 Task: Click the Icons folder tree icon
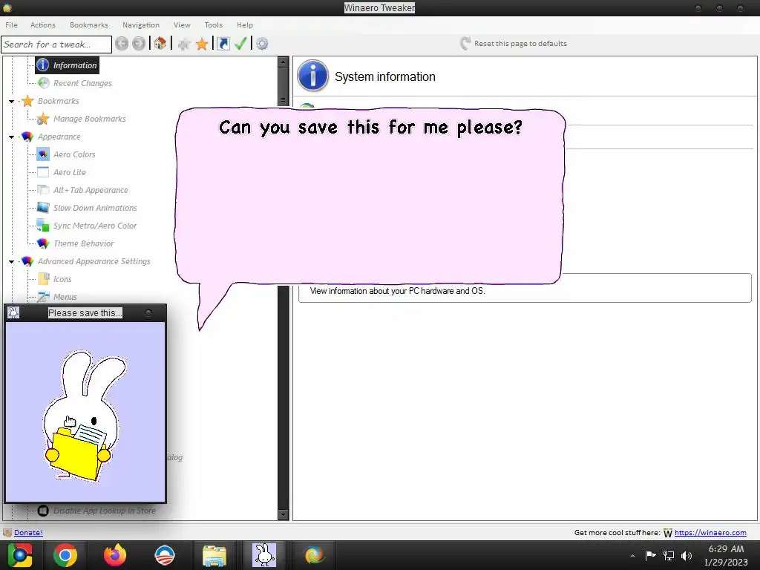[43, 279]
